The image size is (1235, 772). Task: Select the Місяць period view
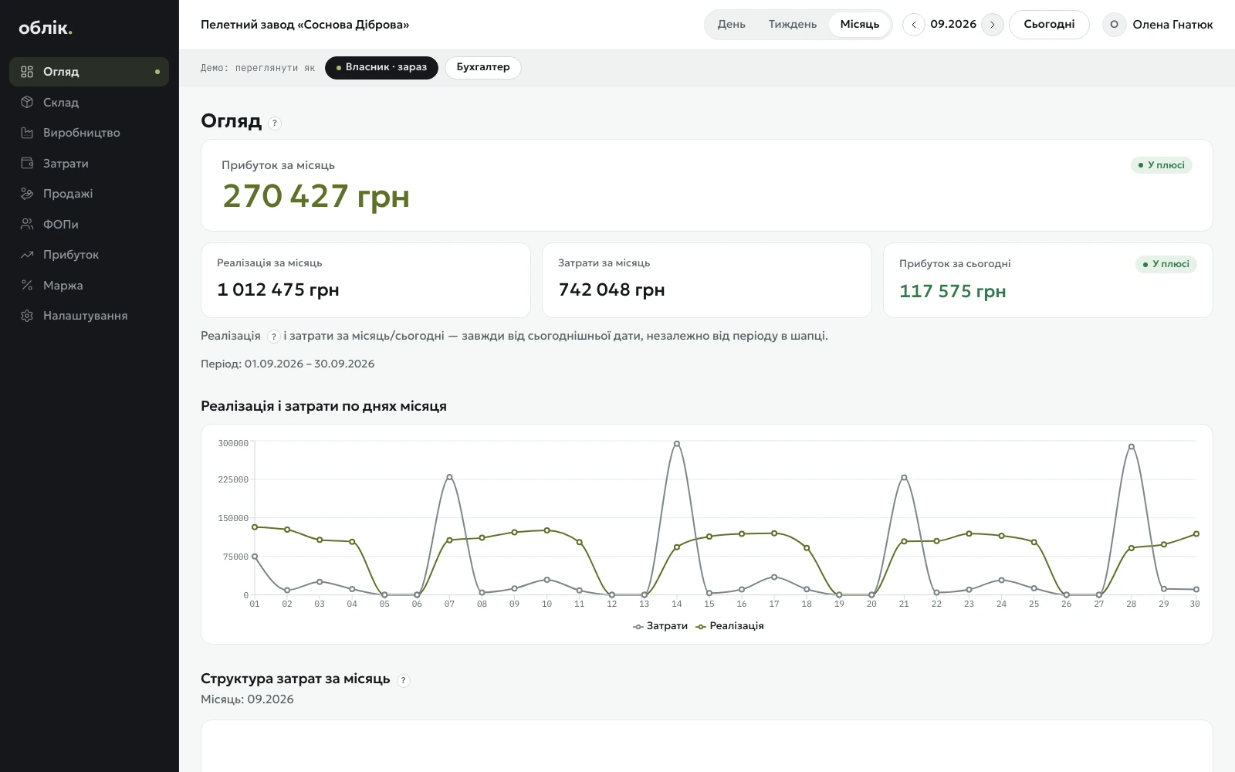(x=860, y=25)
